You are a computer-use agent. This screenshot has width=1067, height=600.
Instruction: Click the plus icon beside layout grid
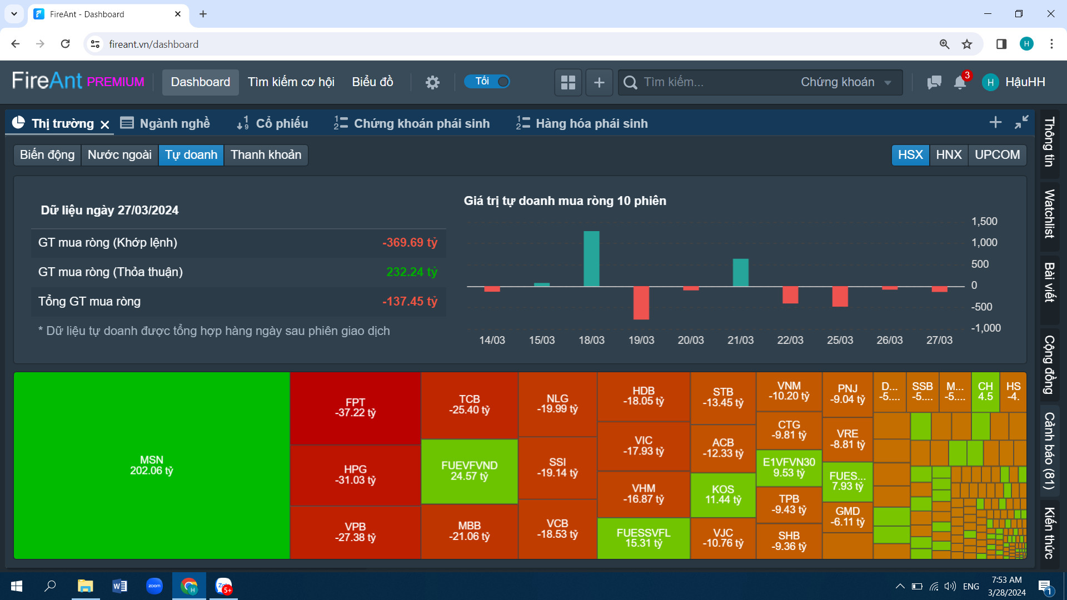click(599, 83)
